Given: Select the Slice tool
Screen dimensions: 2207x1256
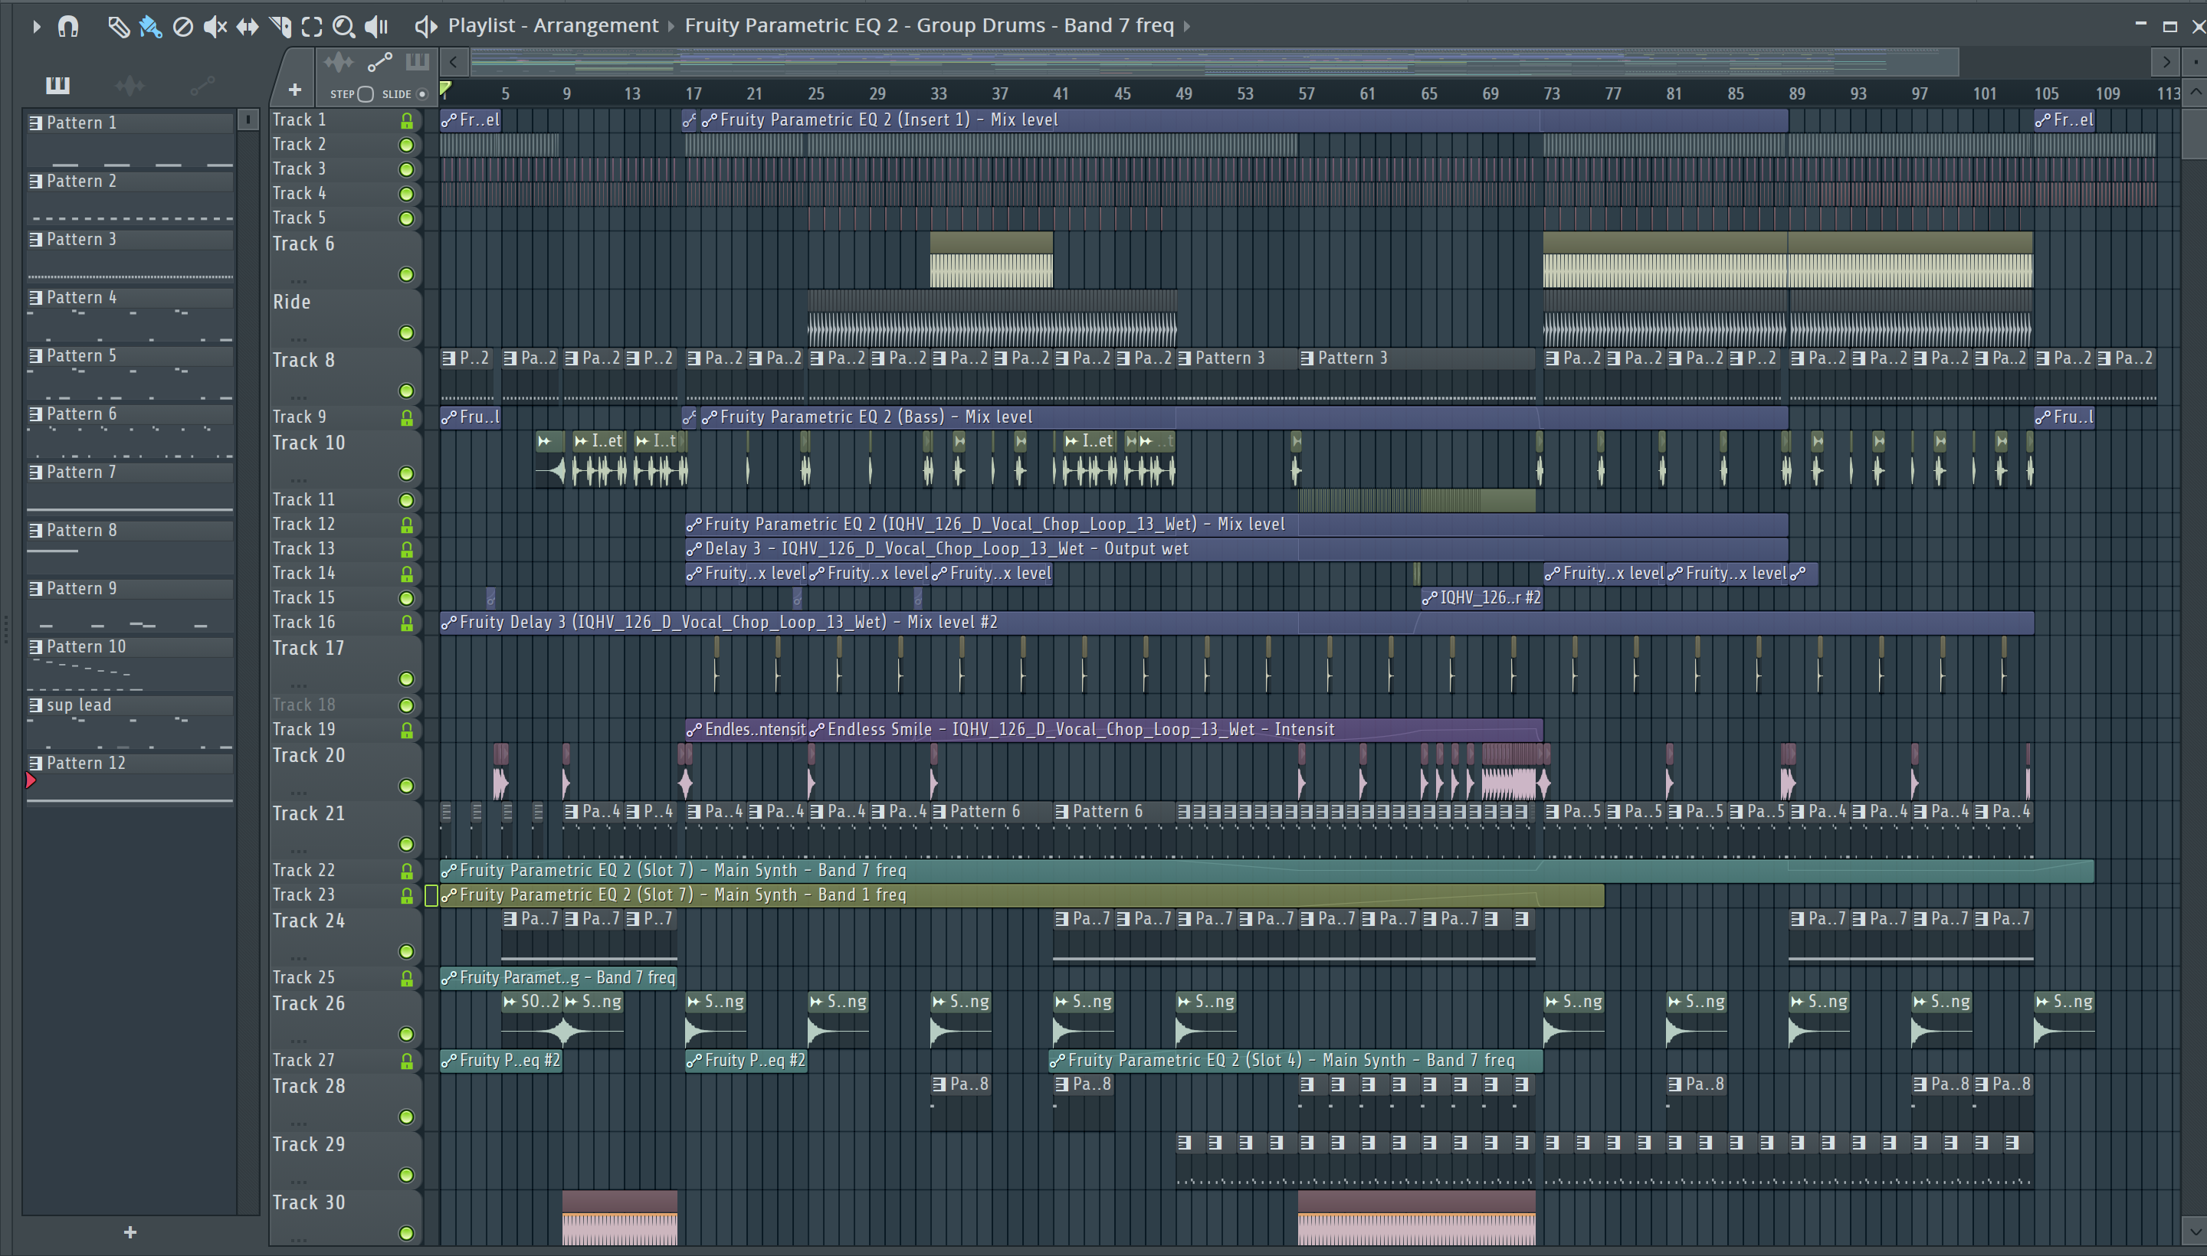Looking at the screenshot, I should (280, 27).
